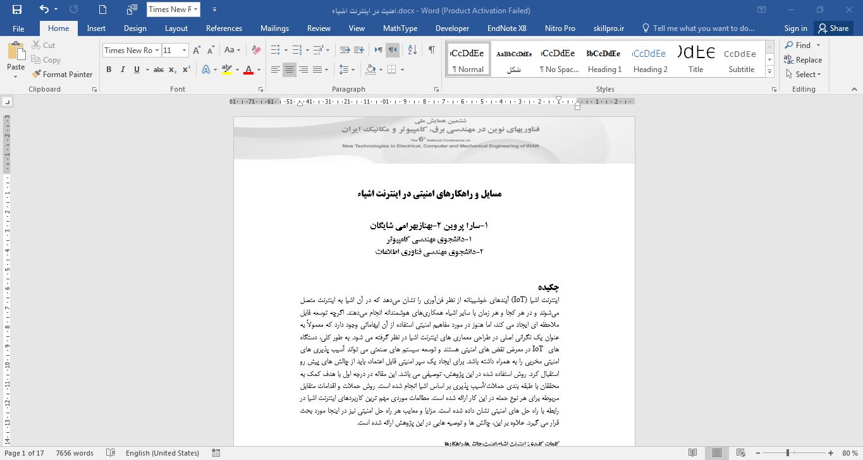Switch to the Layout tab
The height and width of the screenshot is (460, 863).
(x=176, y=28)
